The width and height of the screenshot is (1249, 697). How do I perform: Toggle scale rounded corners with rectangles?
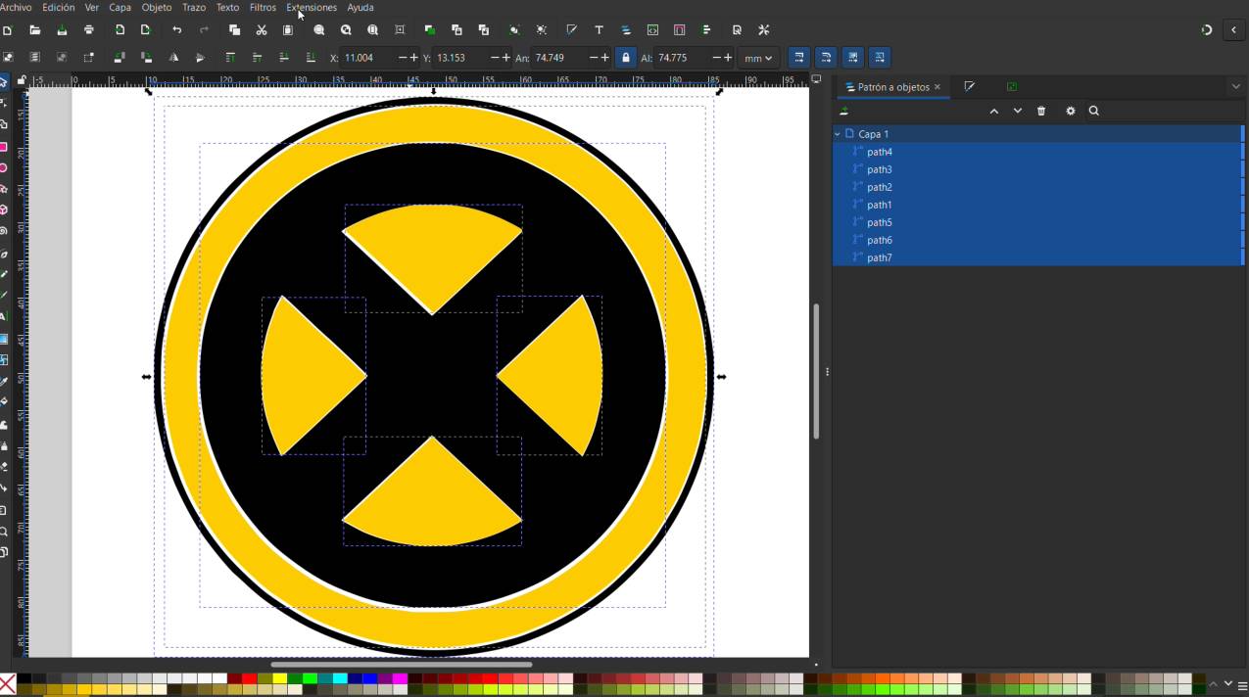point(826,58)
